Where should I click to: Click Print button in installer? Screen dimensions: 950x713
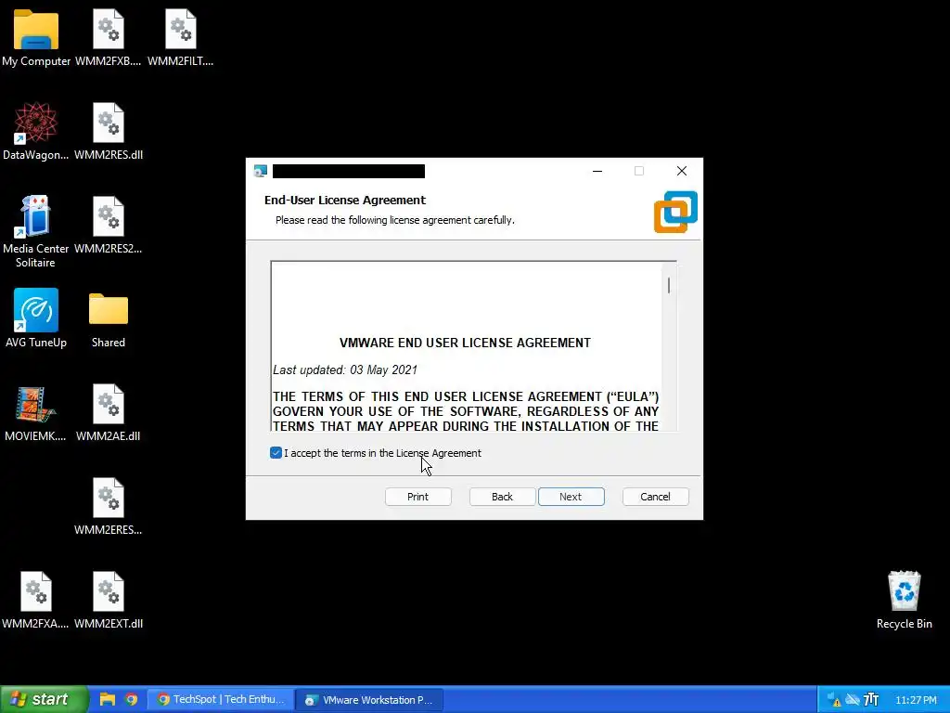[x=418, y=497]
